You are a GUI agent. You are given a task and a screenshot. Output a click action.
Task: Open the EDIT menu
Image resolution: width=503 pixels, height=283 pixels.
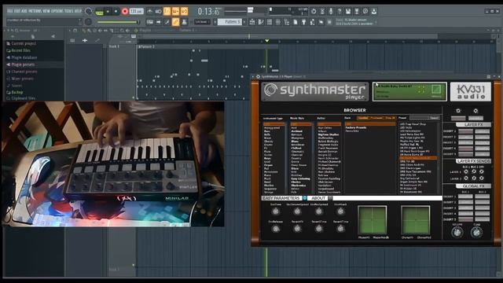click(x=17, y=11)
